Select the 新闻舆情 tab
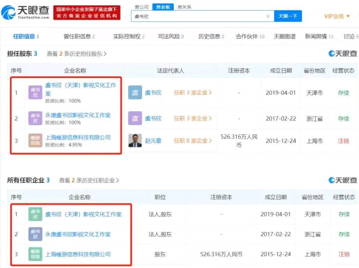The width and height of the screenshot is (359, 268). coord(319,37)
